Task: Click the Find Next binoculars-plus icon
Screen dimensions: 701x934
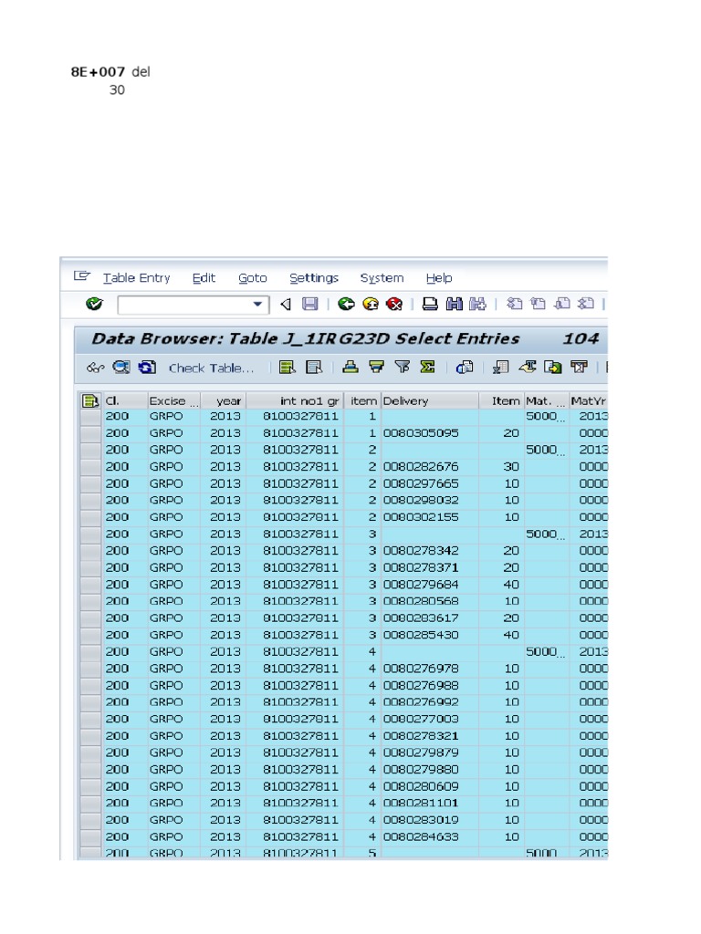Action: (x=477, y=305)
